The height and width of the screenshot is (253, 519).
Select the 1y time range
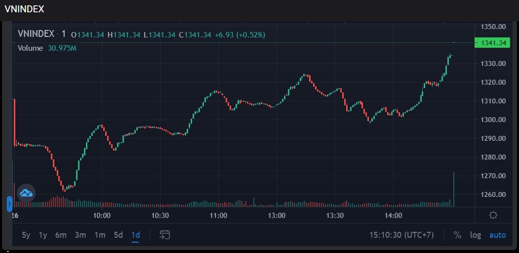click(43, 235)
